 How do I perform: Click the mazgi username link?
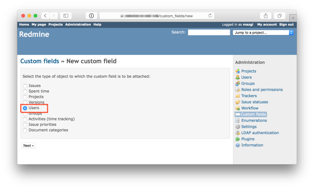[x=248, y=25]
